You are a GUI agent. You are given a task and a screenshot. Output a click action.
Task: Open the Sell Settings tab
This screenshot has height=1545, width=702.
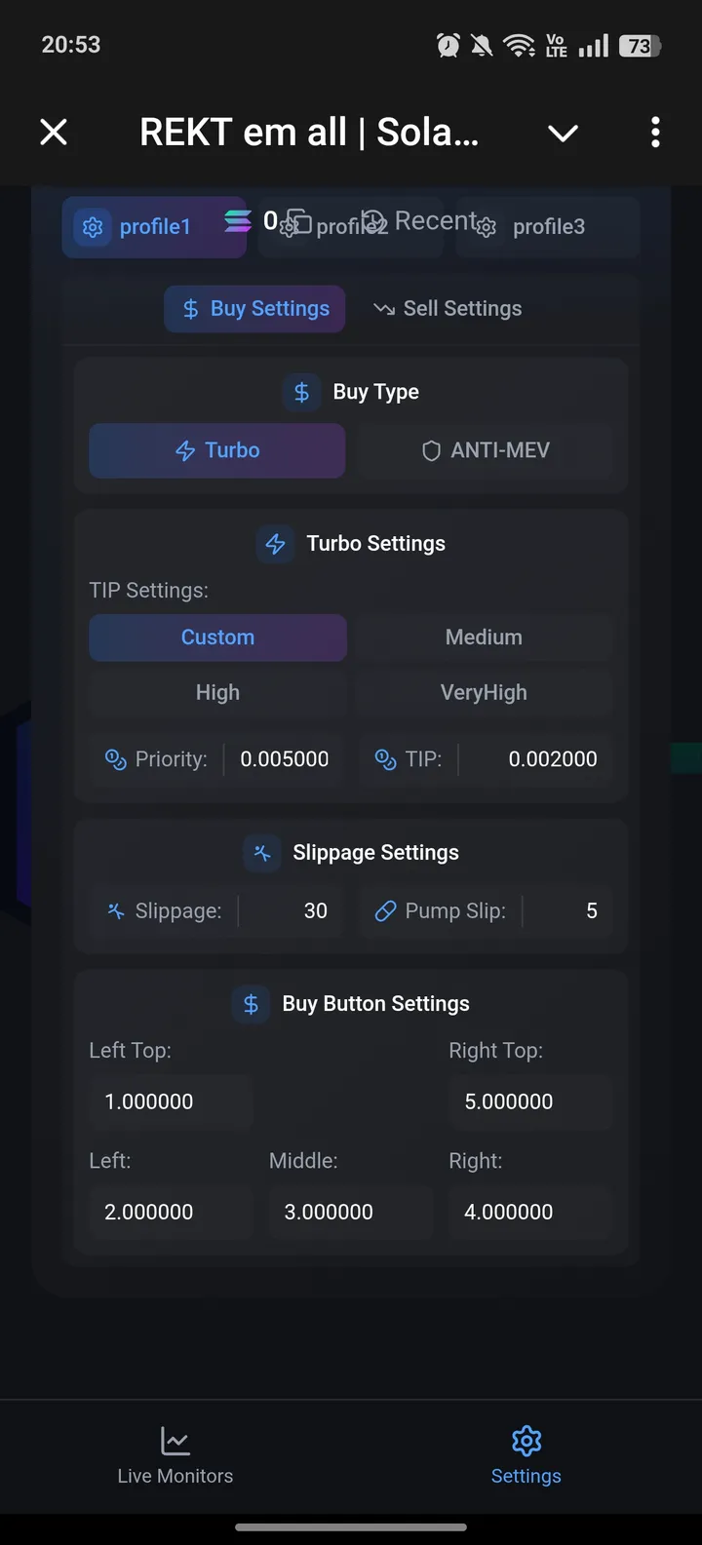(448, 309)
